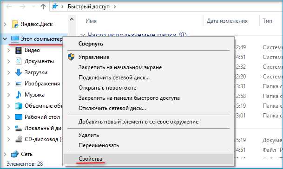
Task: Open CD-дисковод in navigation pane
Action: [44, 139]
